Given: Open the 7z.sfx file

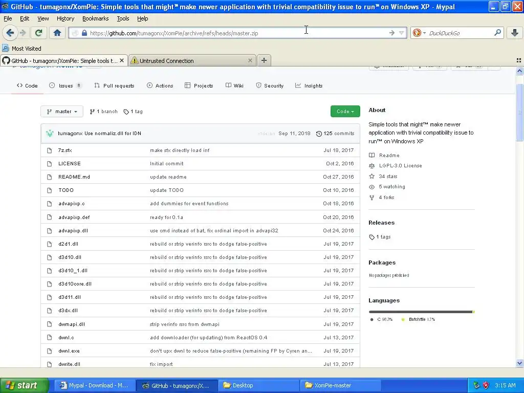Looking at the screenshot, I should tap(65, 150).
